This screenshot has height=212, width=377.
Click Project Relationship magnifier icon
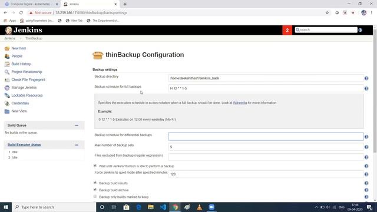point(7,72)
